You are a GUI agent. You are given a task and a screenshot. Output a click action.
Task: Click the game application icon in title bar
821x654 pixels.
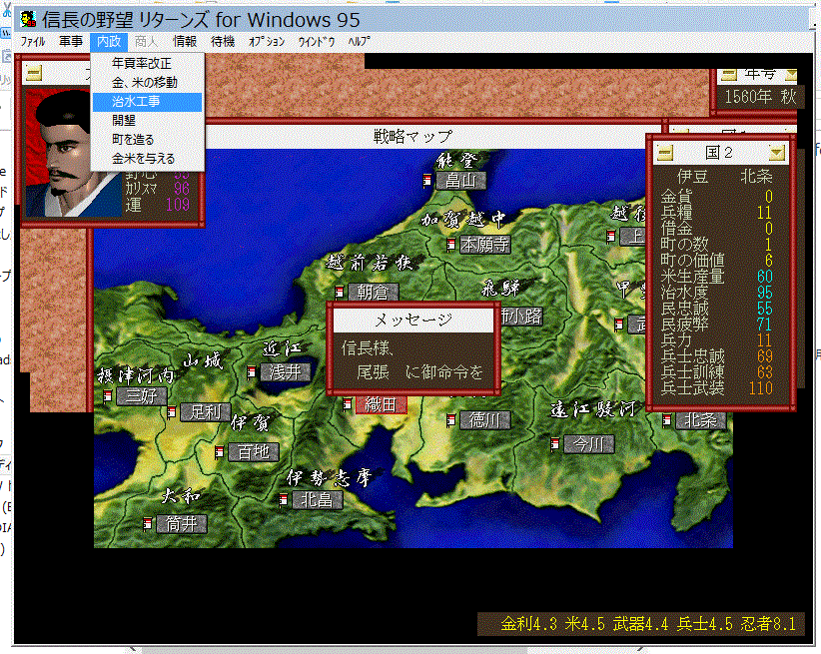(x=28, y=20)
